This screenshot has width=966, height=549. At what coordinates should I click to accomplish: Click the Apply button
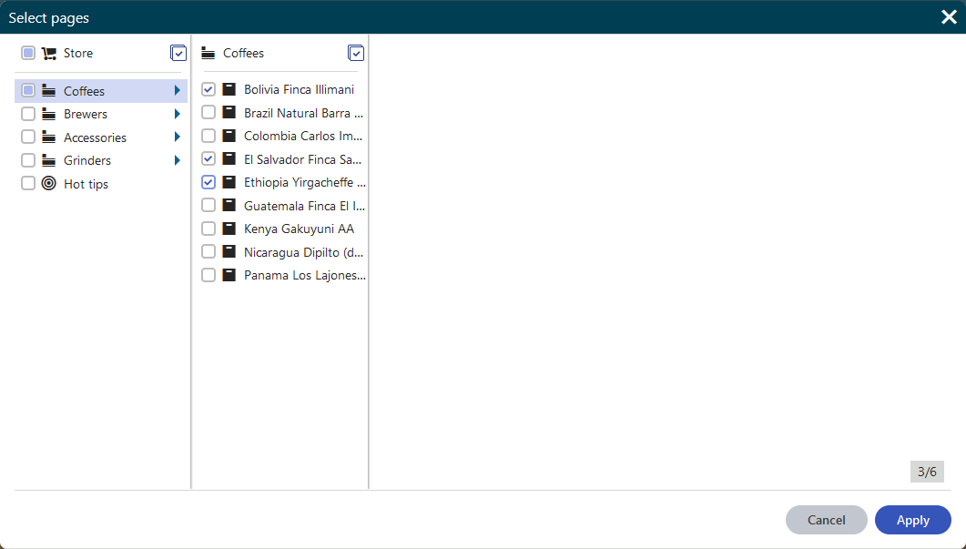[x=912, y=520]
